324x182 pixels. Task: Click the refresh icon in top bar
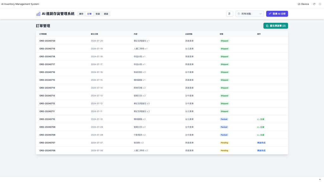pos(314,4)
